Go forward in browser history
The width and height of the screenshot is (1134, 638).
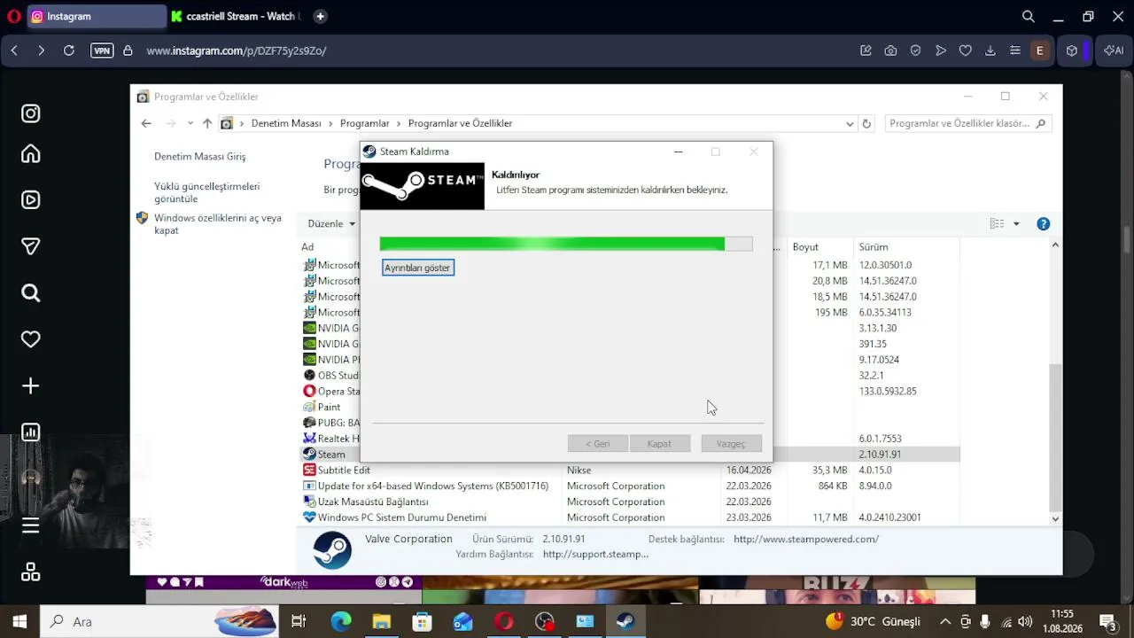pos(41,51)
